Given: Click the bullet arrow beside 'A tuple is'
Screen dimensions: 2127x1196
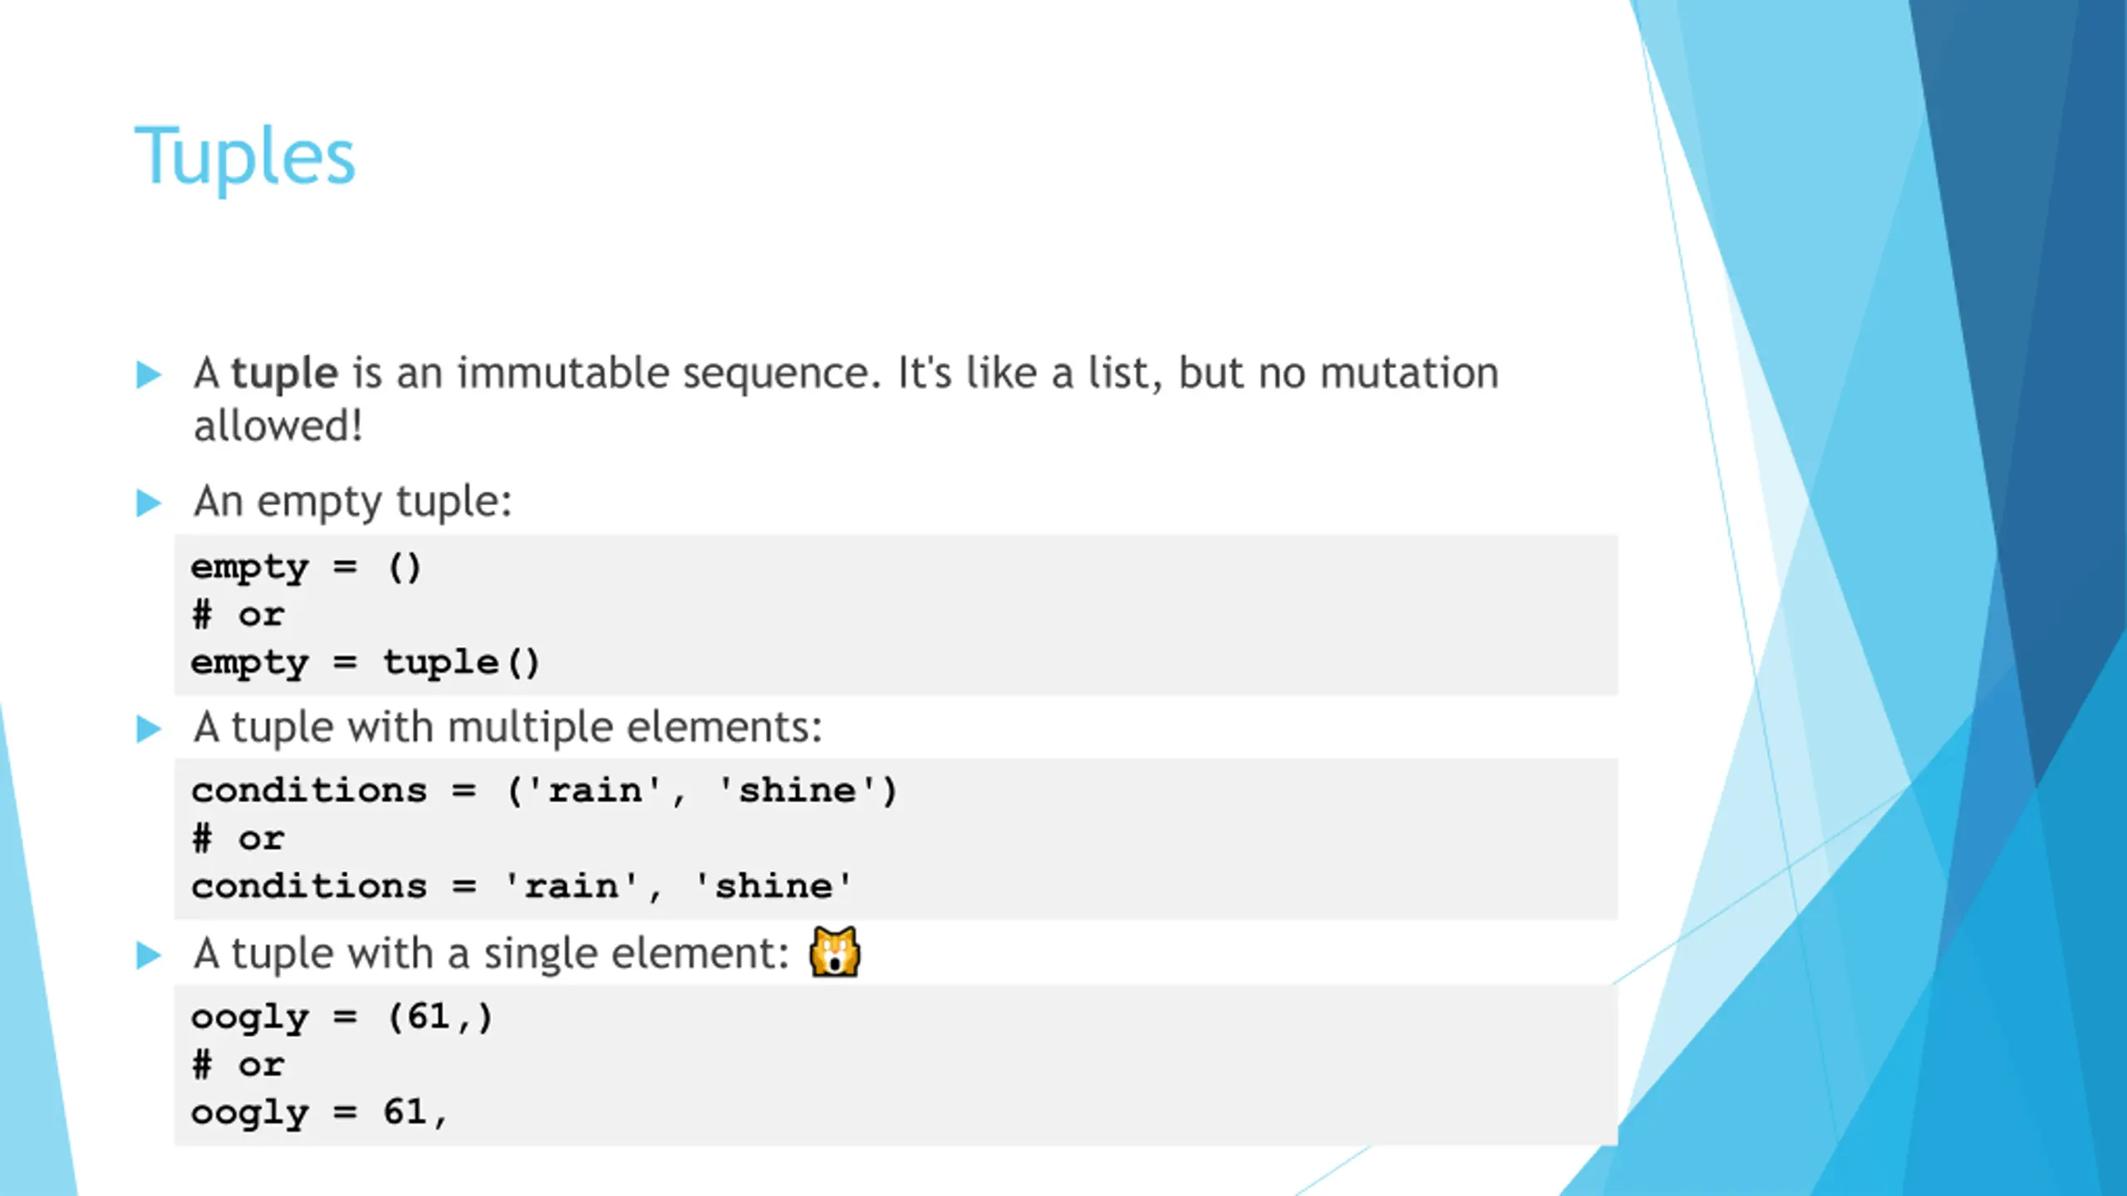Looking at the screenshot, I should click(149, 375).
